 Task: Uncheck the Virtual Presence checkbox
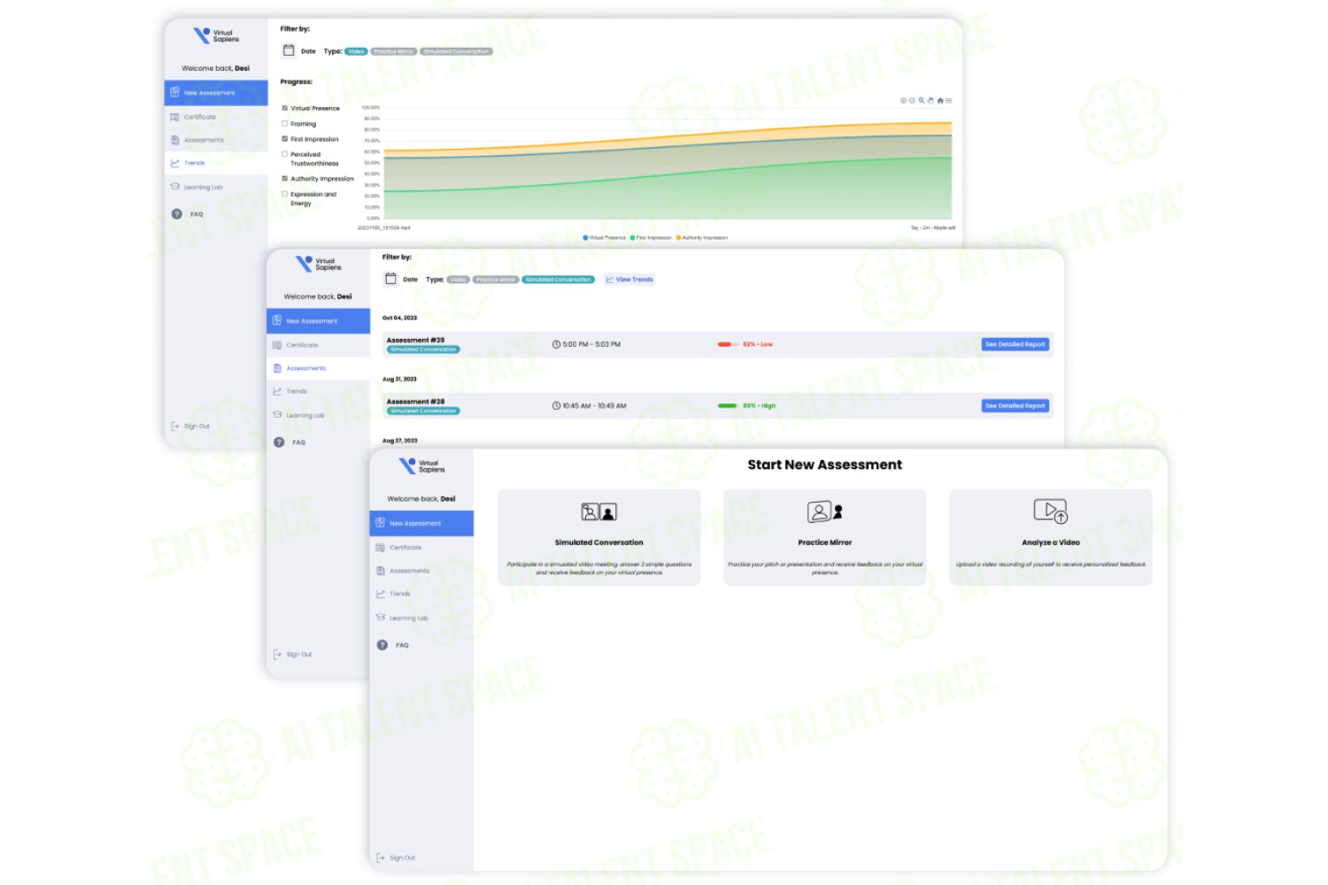[x=285, y=108]
